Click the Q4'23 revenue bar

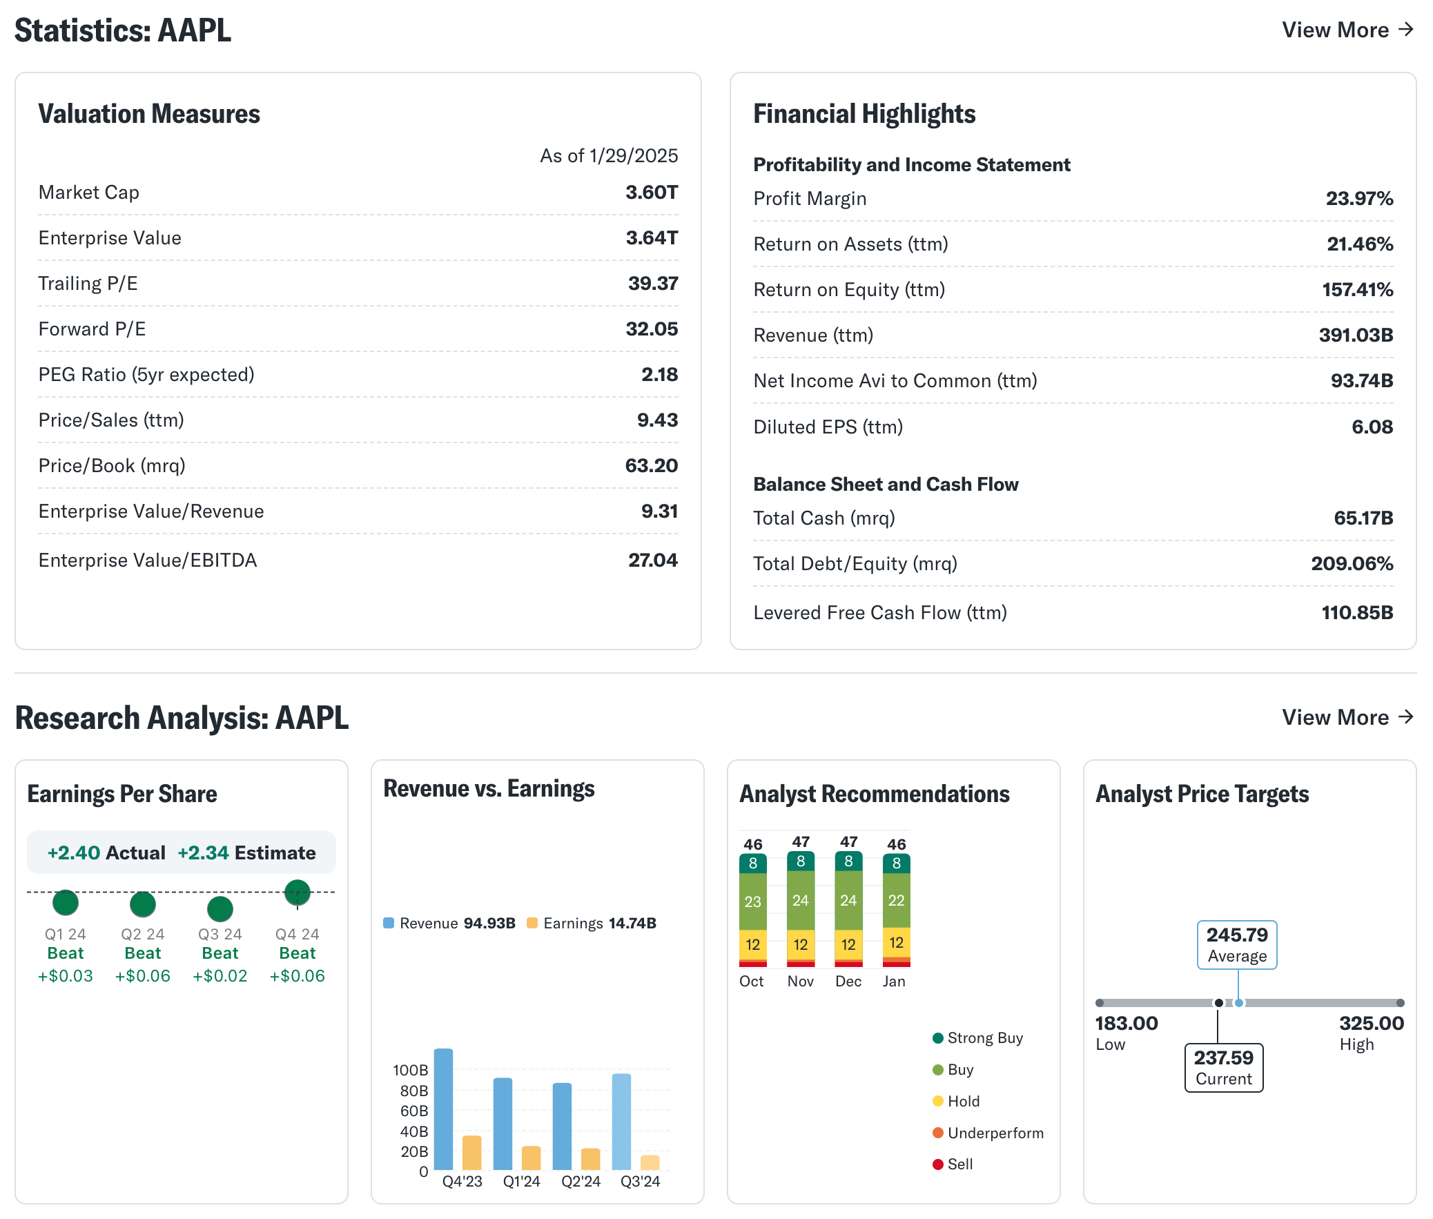pyautogui.click(x=443, y=1109)
